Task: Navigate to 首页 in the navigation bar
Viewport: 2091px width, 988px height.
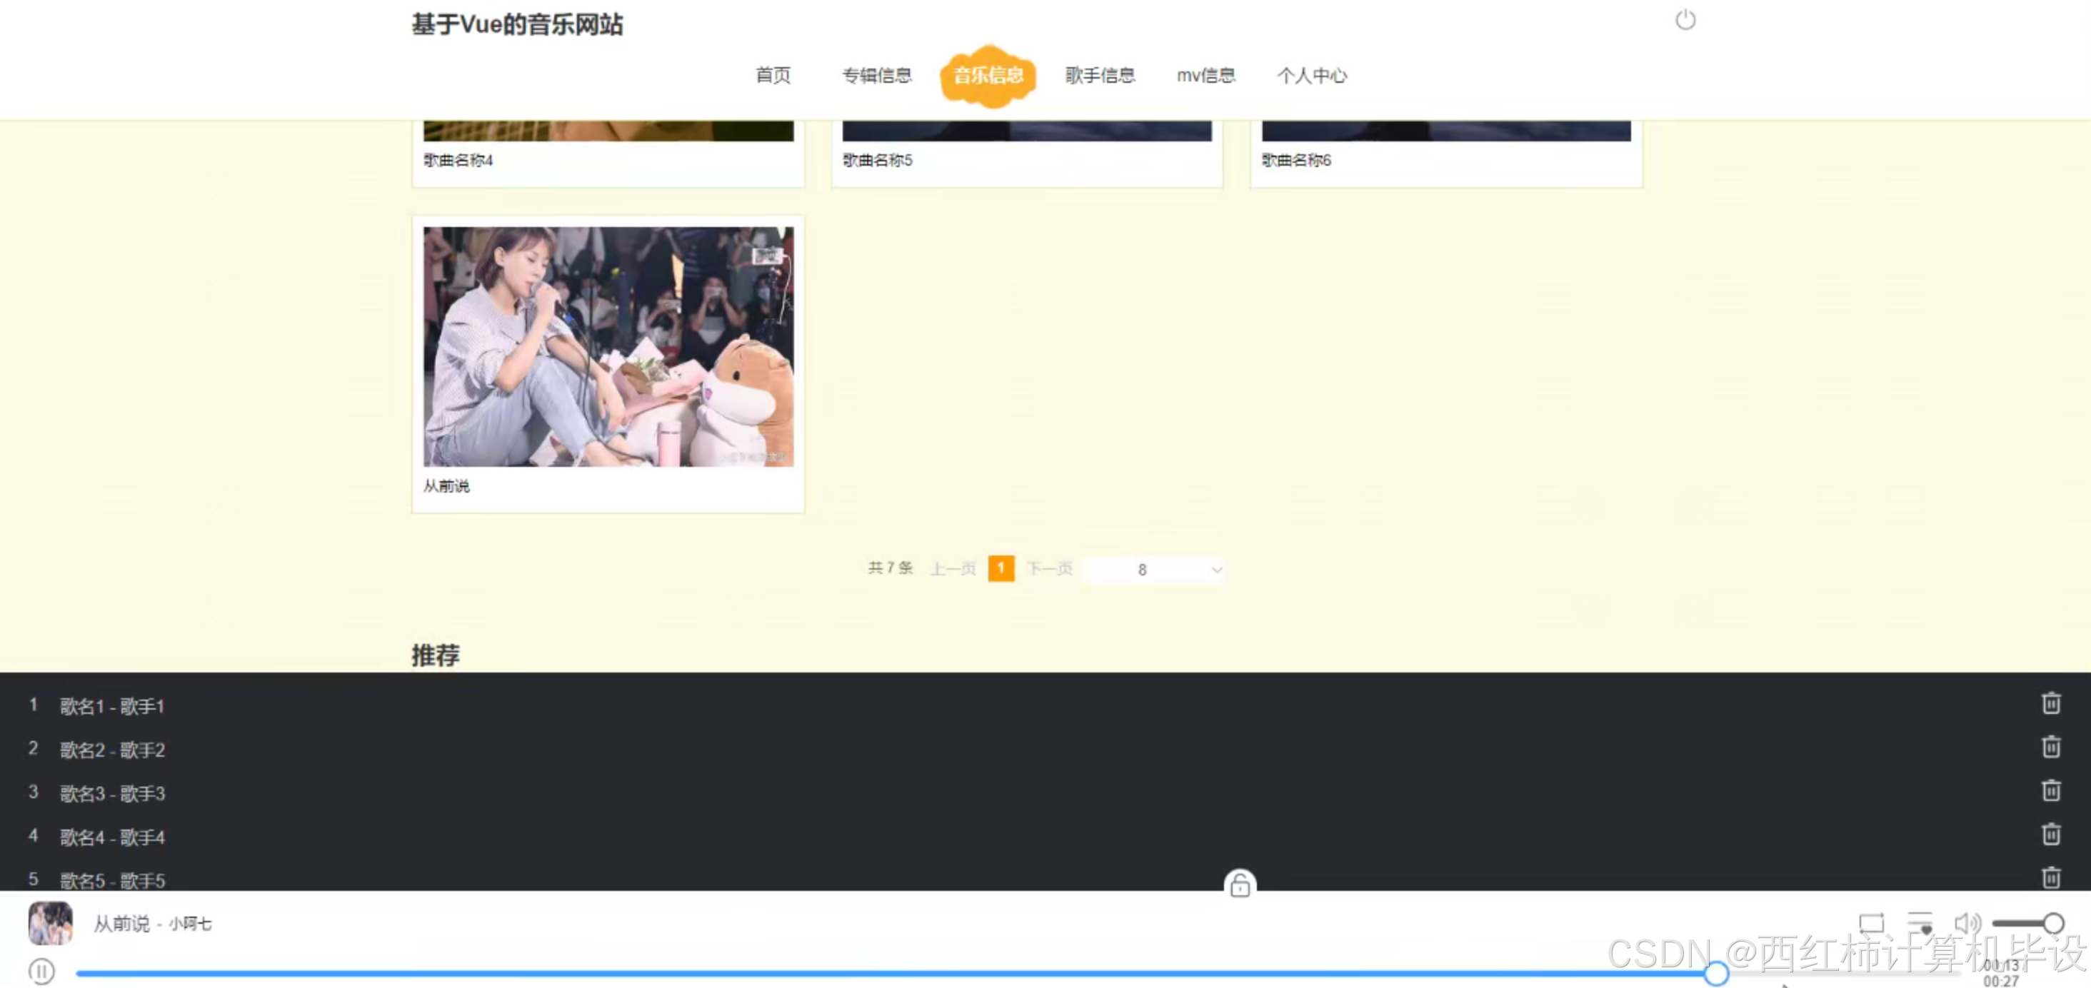Action: (x=772, y=75)
